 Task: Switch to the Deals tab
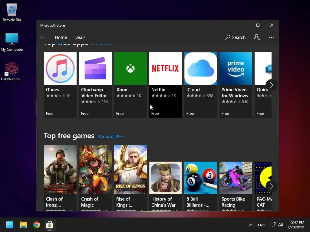pos(80,37)
